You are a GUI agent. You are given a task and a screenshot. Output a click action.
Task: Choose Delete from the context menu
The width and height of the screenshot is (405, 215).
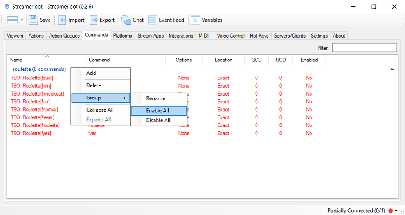point(101,85)
